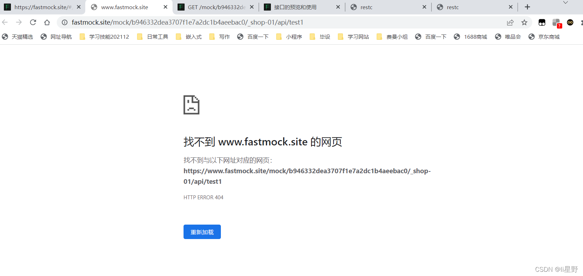Open the 学习技能202112 bookmark folder

(105, 37)
